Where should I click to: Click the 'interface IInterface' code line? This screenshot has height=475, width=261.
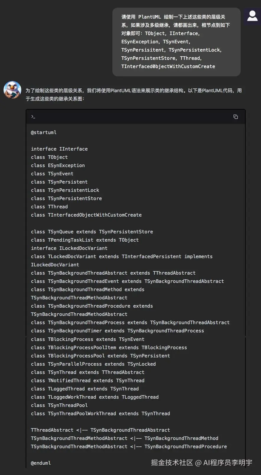[59, 149]
